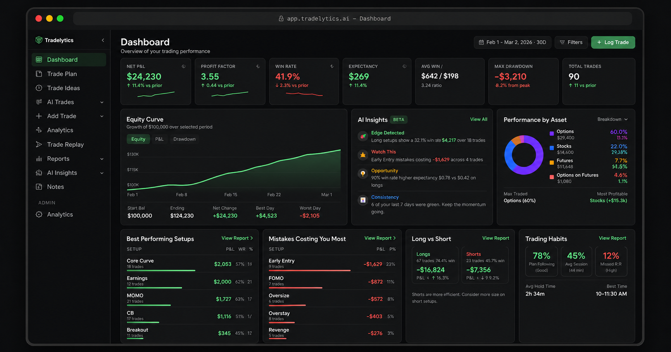Click the Opportunity lightbulb icon
This screenshot has width=671, height=352.
point(363,173)
